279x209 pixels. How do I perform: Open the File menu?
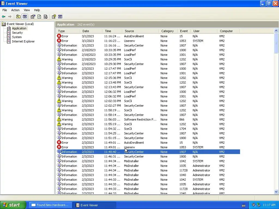pos(5,10)
